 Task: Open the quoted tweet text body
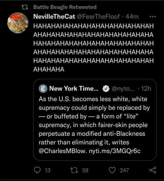(94, 125)
